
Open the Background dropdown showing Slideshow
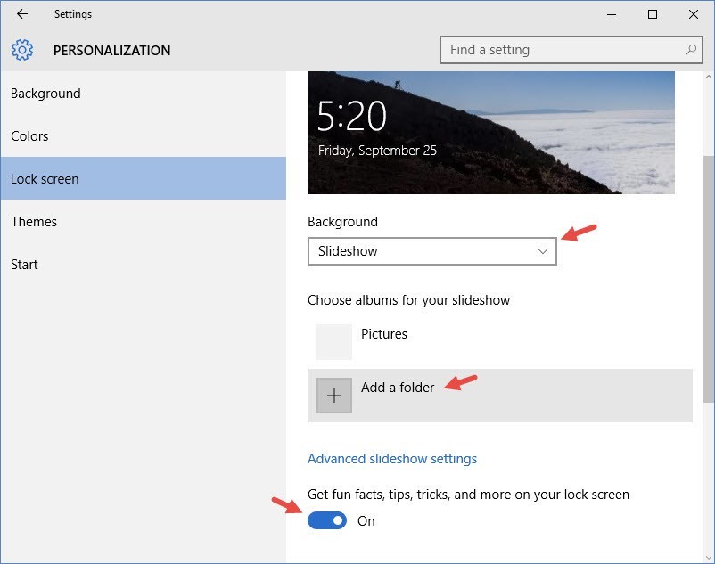tap(432, 251)
